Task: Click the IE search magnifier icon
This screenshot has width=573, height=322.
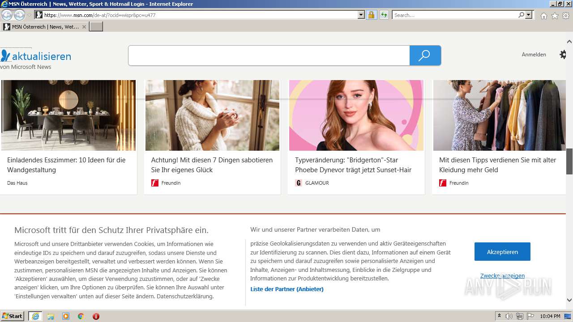Action: (x=521, y=15)
